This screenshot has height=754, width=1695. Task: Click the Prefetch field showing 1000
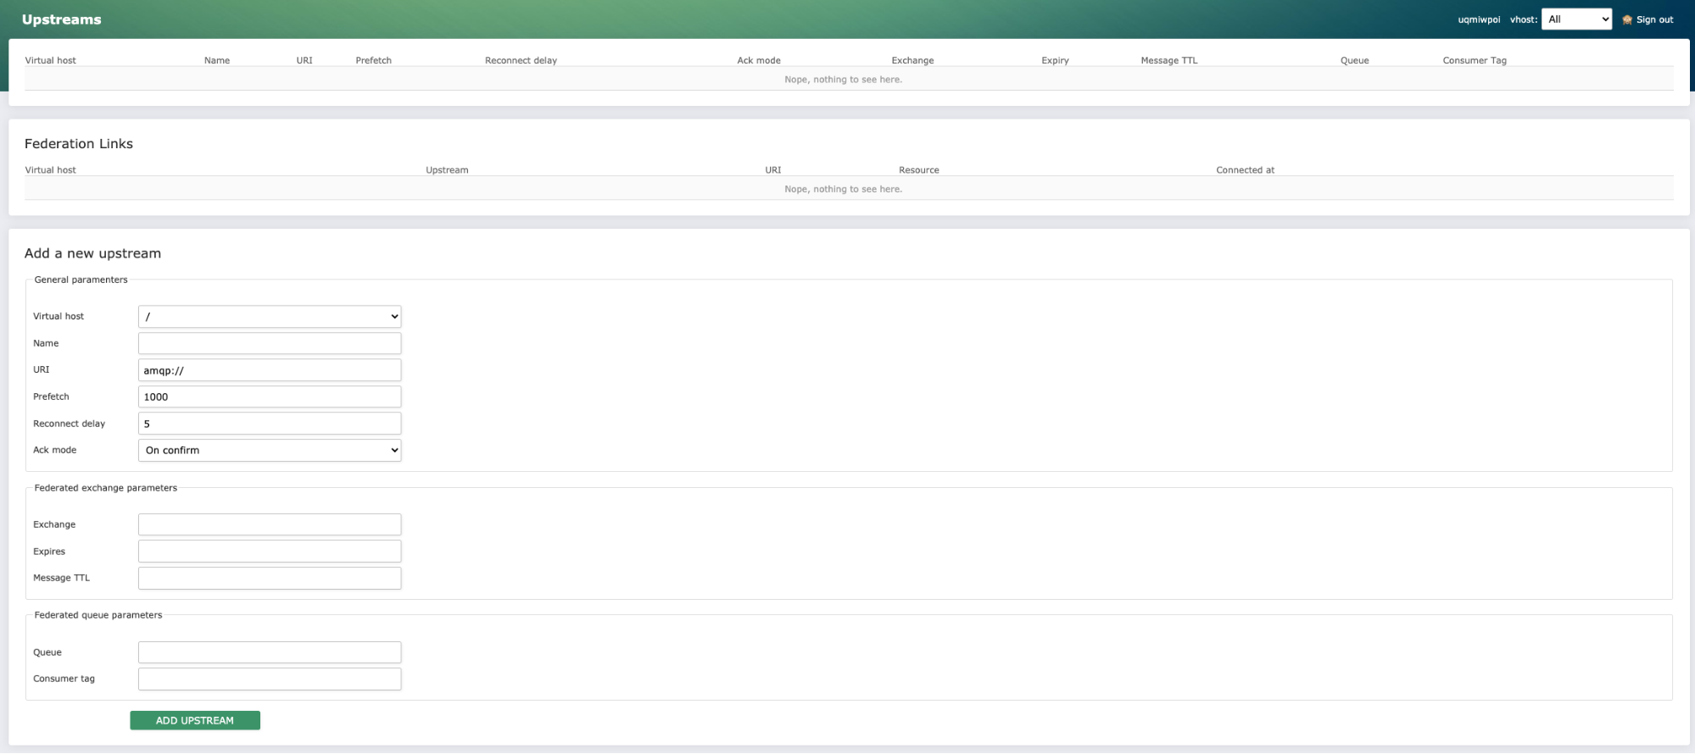(270, 396)
